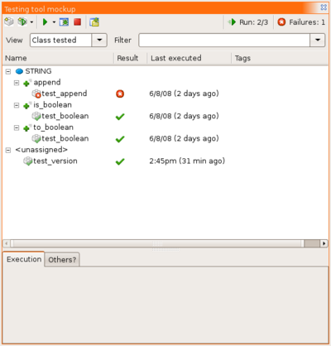The image size is (331, 346).
Task: Click test_append's 6/8/08 (2 days ago) date
Action: pos(184,94)
